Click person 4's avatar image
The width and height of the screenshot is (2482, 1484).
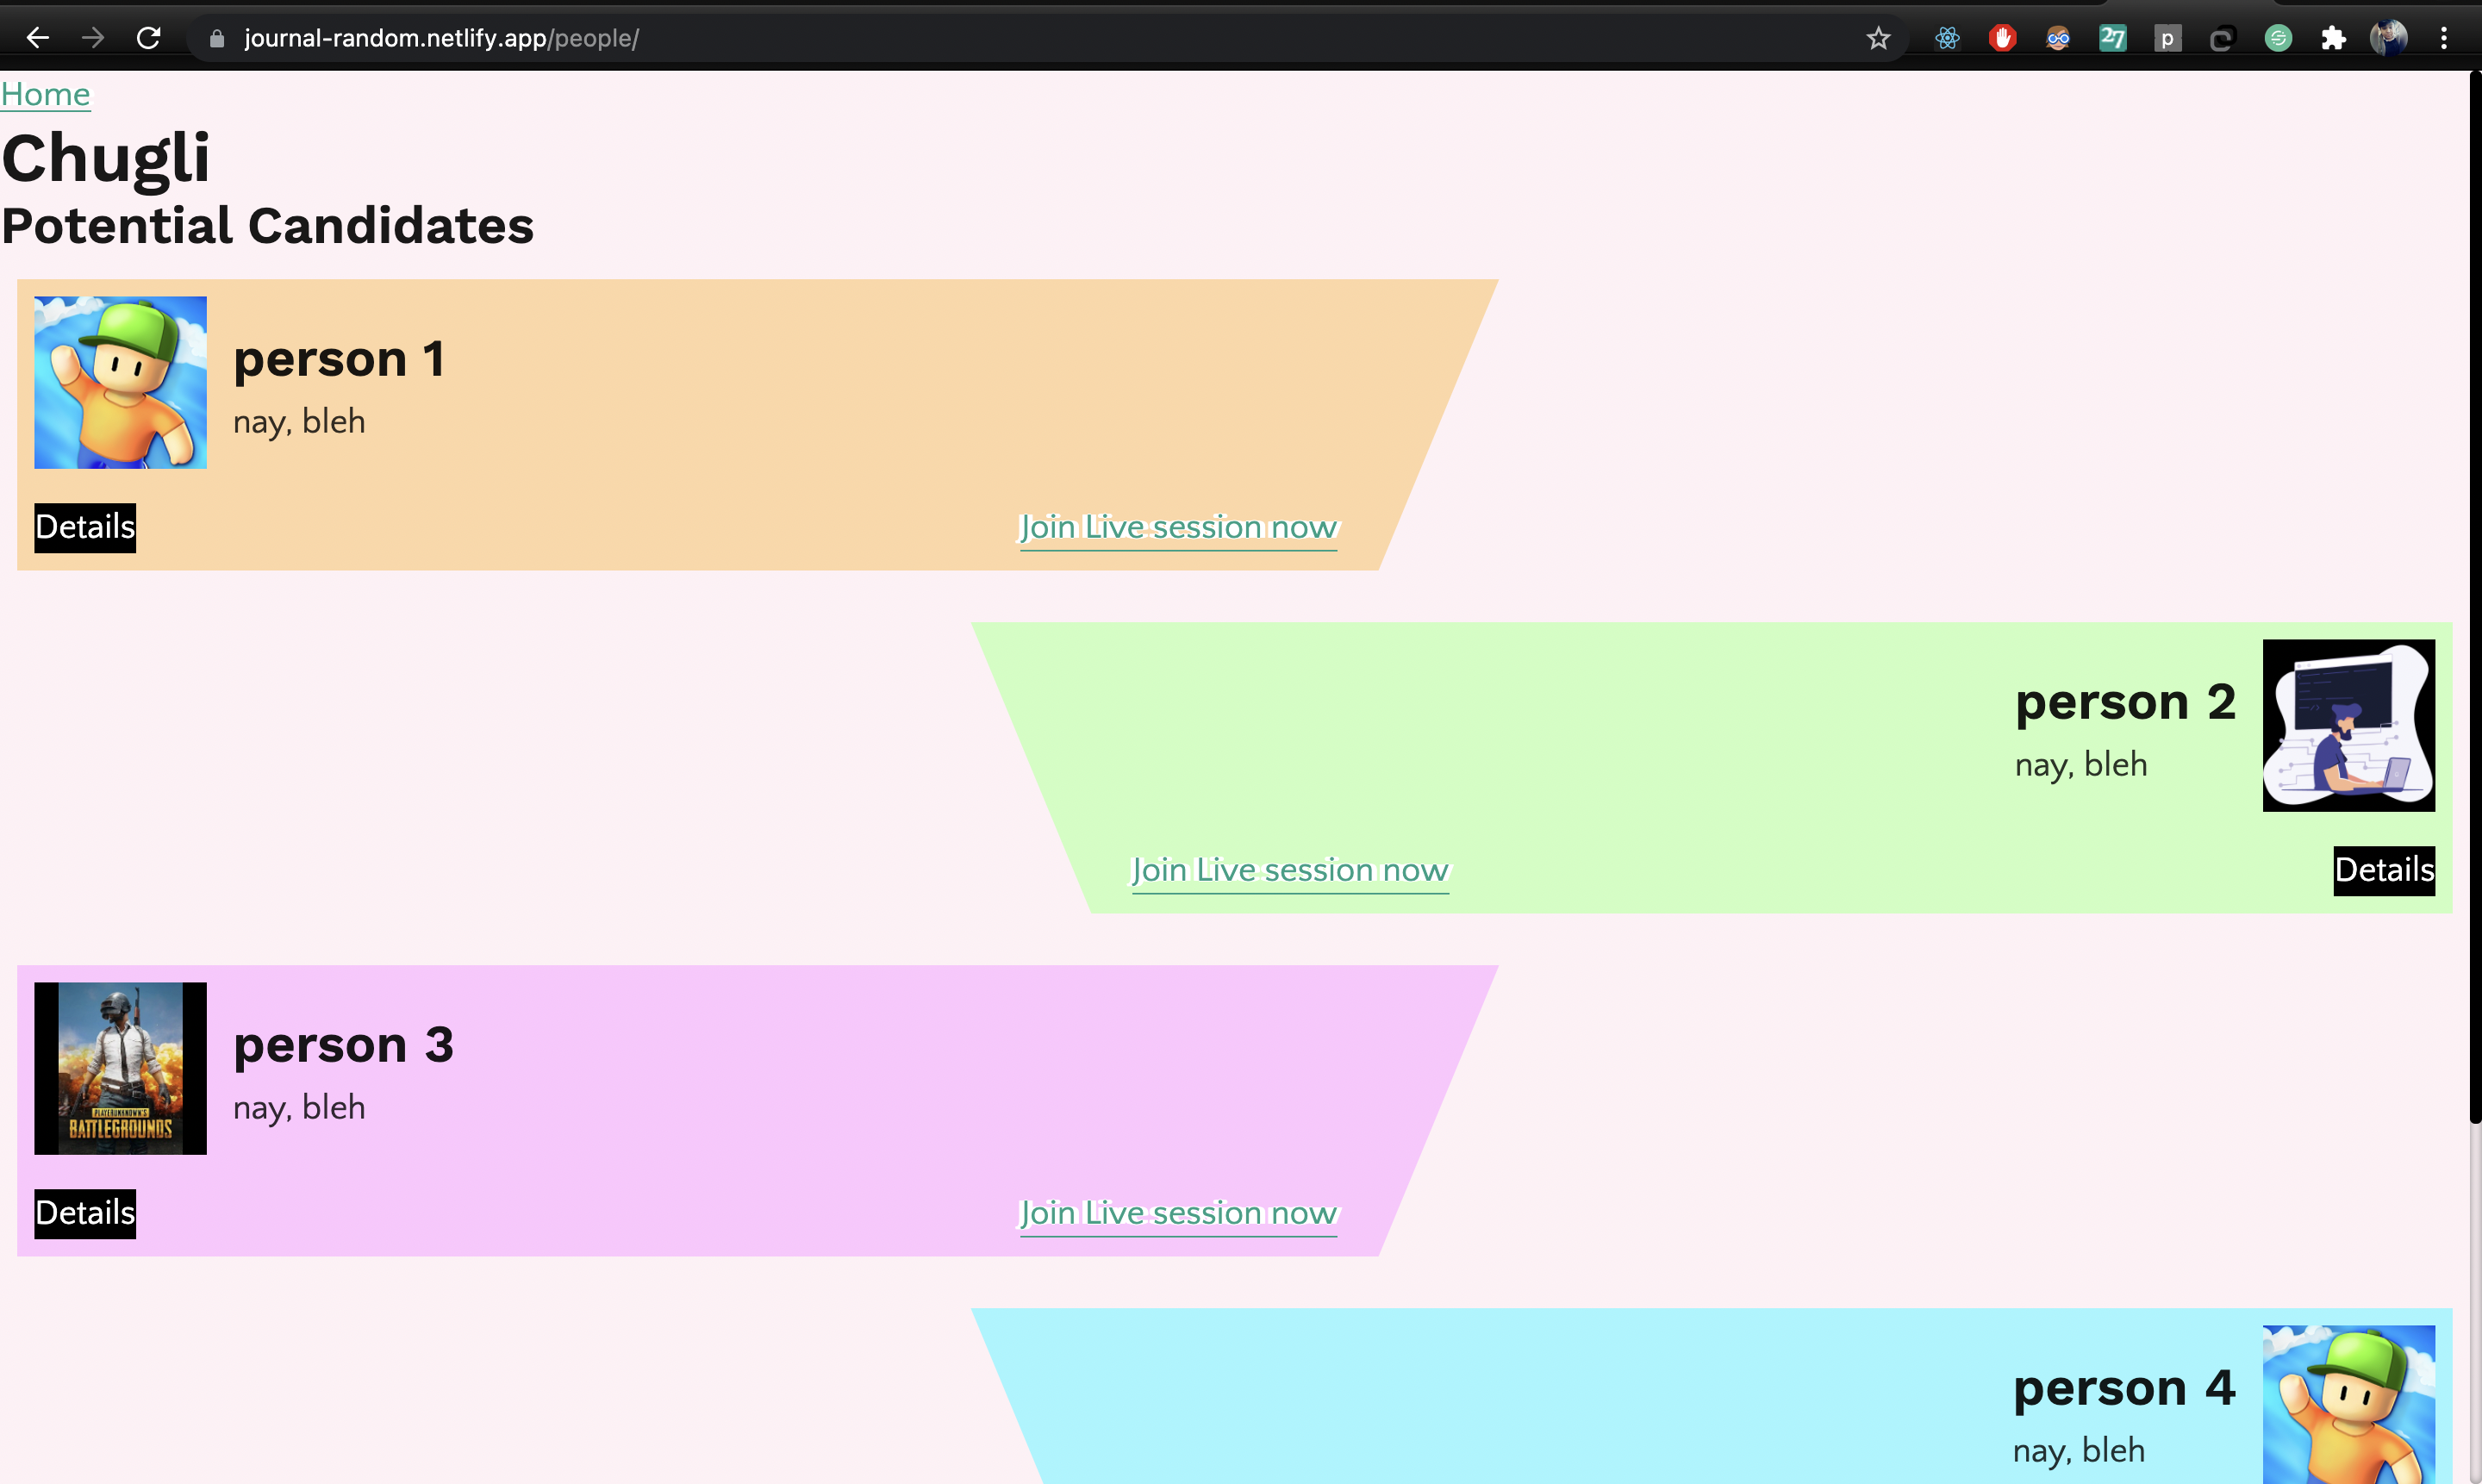pyautogui.click(x=2348, y=1404)
